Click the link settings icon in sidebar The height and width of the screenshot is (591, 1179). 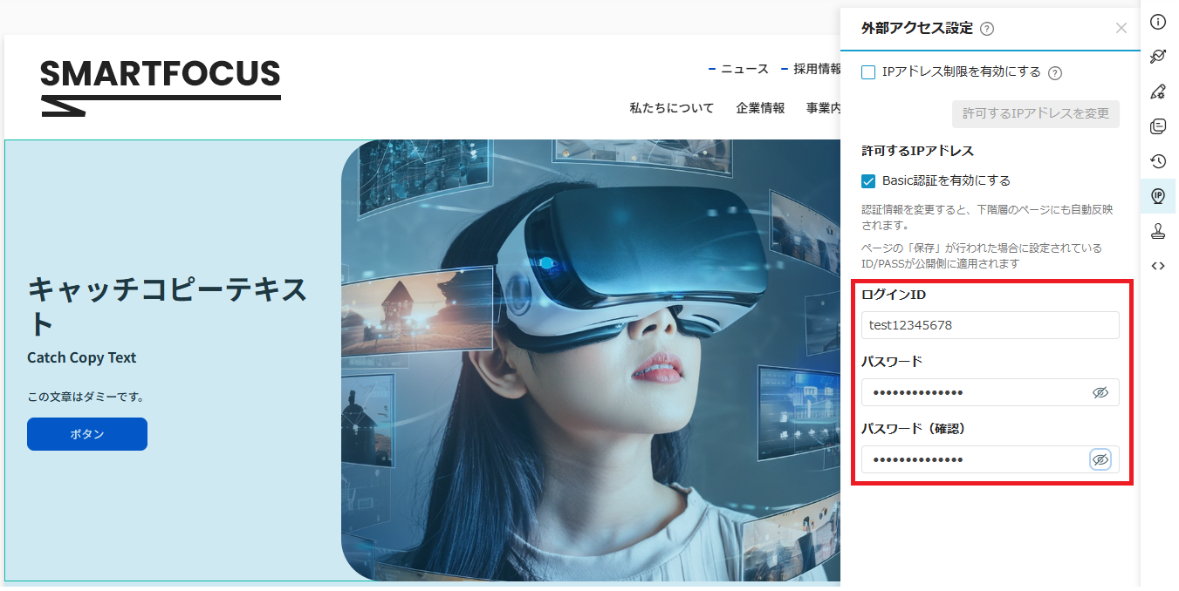coord(1158,57)
